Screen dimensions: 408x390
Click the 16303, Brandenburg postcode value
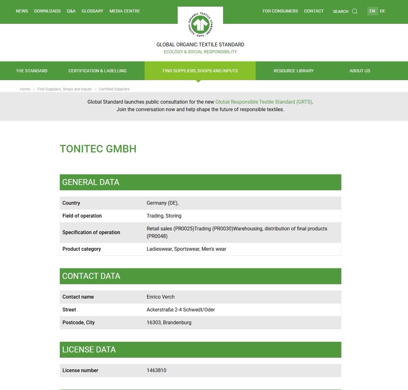[x=169, y=322]
